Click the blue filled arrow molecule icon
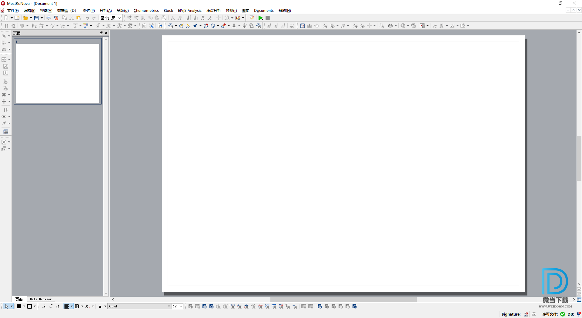 pos(195,26)
